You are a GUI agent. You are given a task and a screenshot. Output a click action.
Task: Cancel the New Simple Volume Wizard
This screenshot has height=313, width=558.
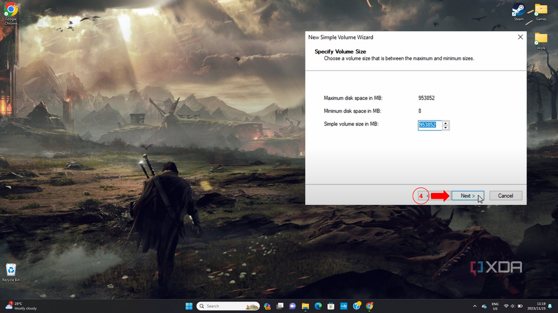[505, 196]
